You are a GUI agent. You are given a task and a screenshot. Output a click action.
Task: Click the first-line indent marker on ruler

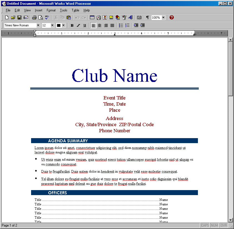click(35, 31)
